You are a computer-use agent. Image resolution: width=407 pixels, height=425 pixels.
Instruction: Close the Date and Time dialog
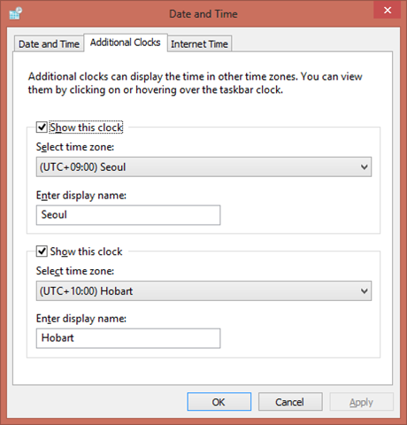(x=388, y=11)
